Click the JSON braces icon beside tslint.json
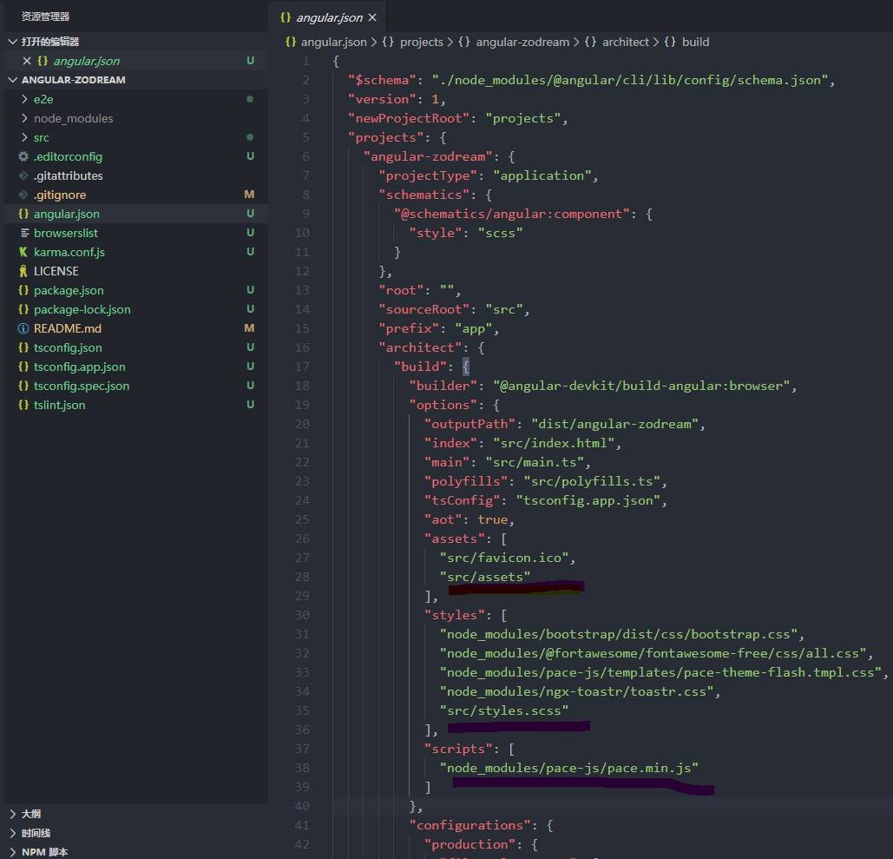Image resolution: width=893 pixels, height=859 pixels. pyautogui.click(x=23, y=405)
